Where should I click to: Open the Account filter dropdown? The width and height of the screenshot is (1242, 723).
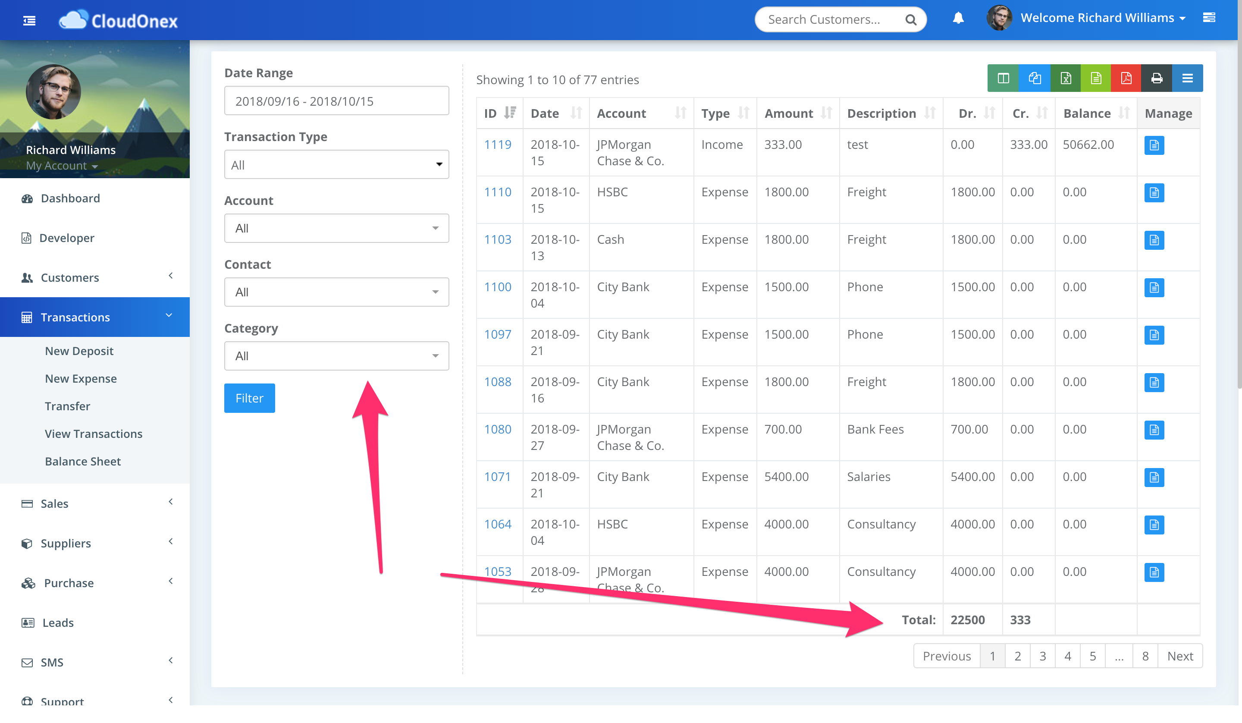337,228
